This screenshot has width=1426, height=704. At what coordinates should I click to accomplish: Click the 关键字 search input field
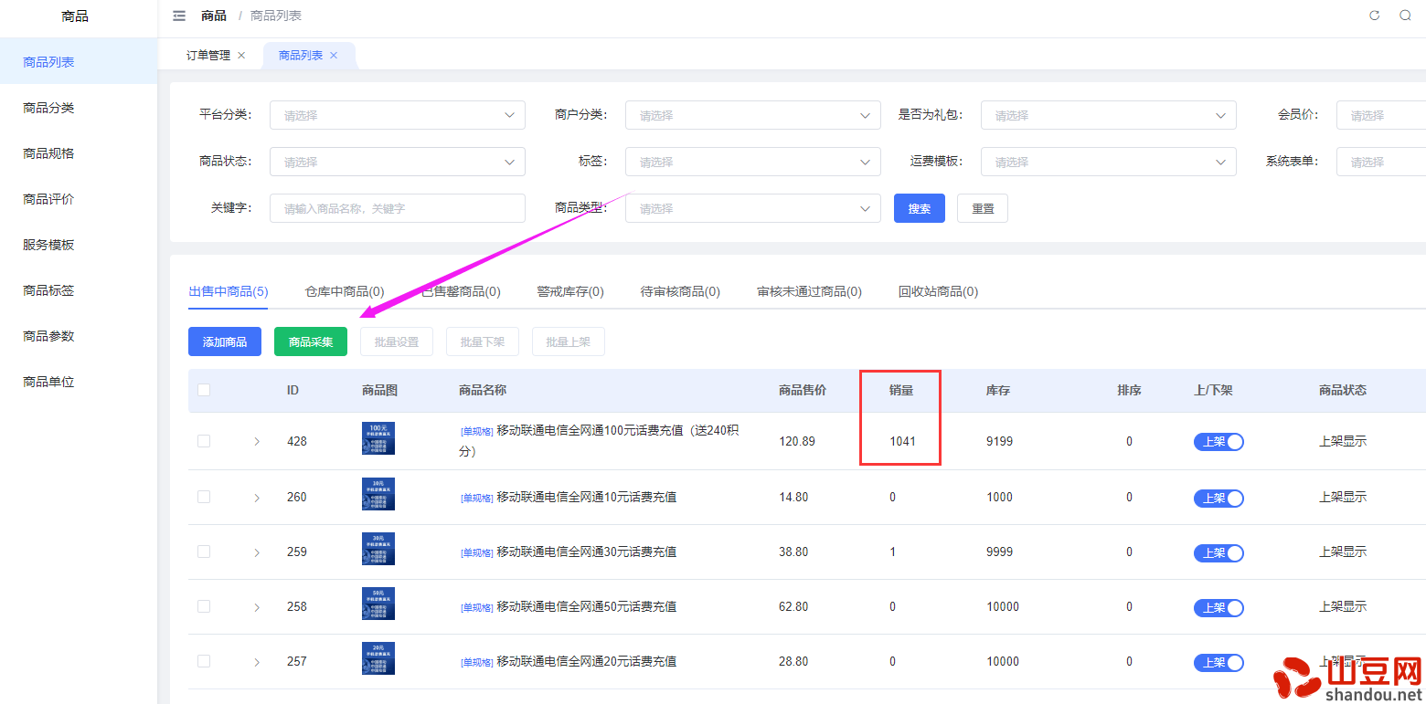point(397,208)
